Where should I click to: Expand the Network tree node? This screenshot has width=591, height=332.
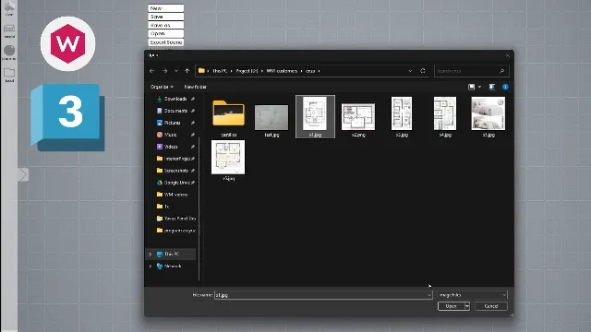click(x=151, y=267)
